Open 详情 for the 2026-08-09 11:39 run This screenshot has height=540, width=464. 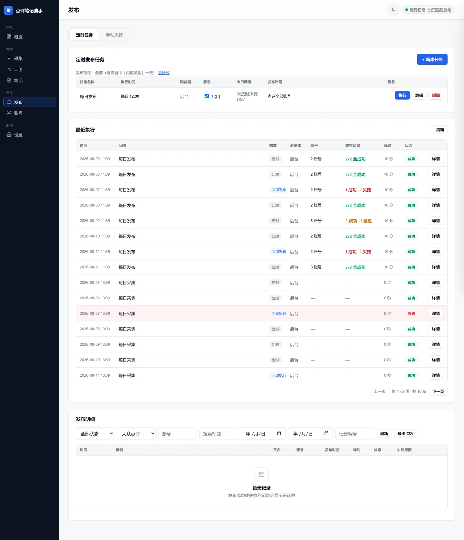coord(436,221)
